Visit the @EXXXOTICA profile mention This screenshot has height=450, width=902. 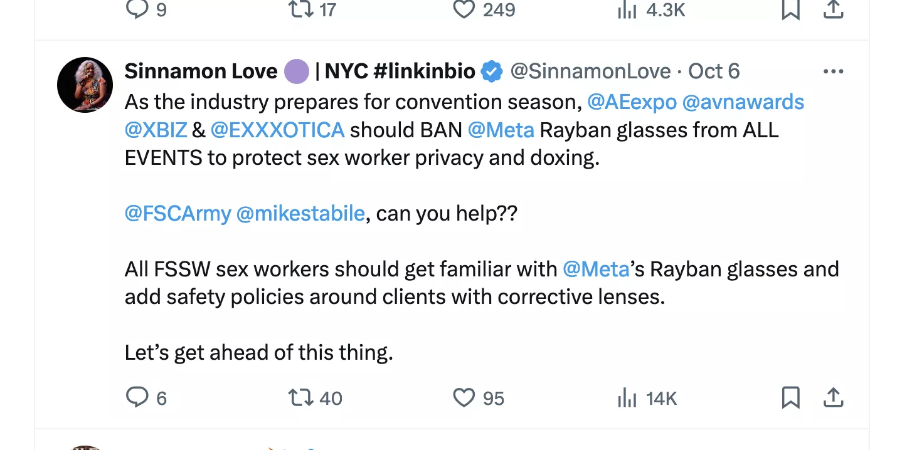click(277, 130)
